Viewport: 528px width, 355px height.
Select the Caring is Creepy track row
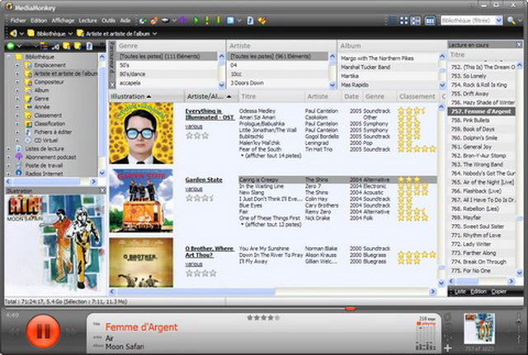(337, 180)
